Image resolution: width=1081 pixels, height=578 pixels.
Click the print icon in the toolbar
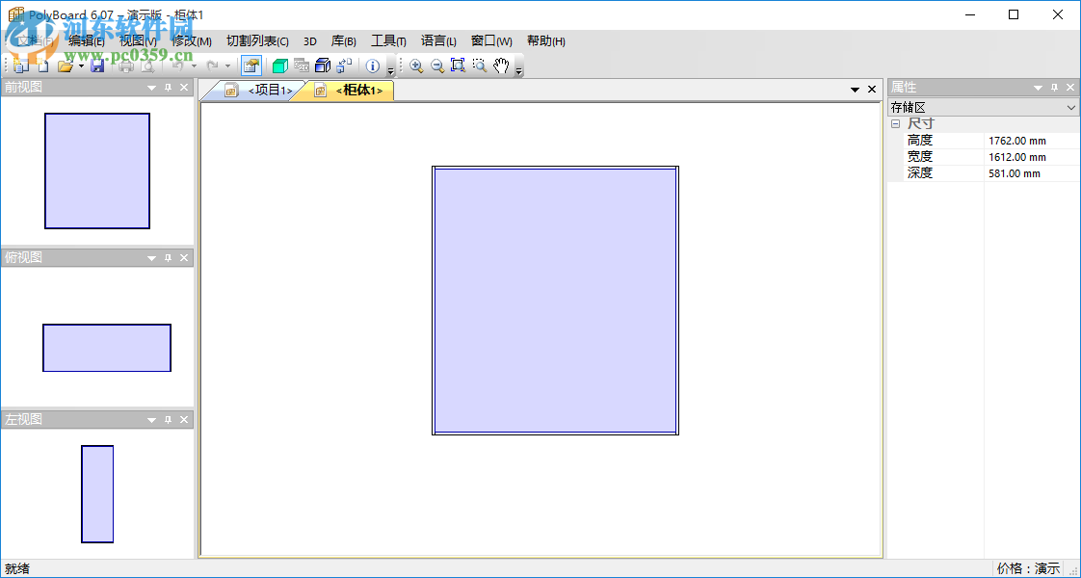click(125, 65)
